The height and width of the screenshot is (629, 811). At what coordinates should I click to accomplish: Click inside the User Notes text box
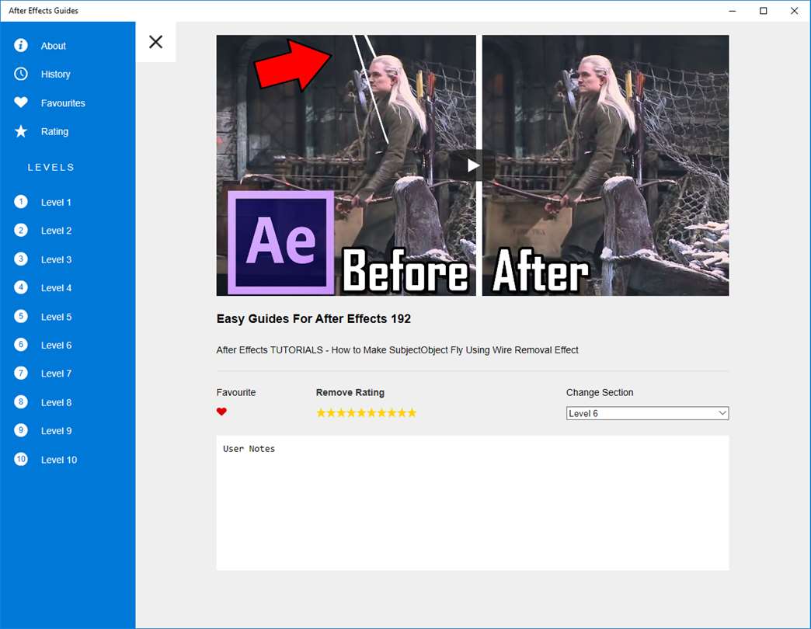tap(473, 503)
